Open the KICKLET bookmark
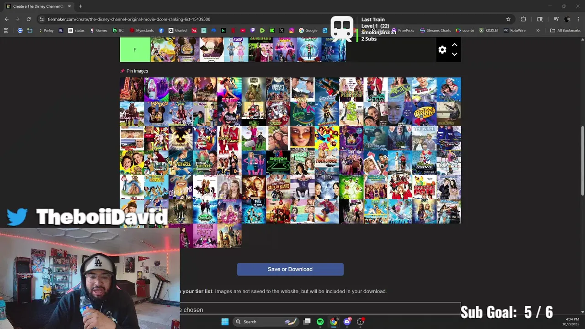This screenshot has width=585, height=329. 489,31
